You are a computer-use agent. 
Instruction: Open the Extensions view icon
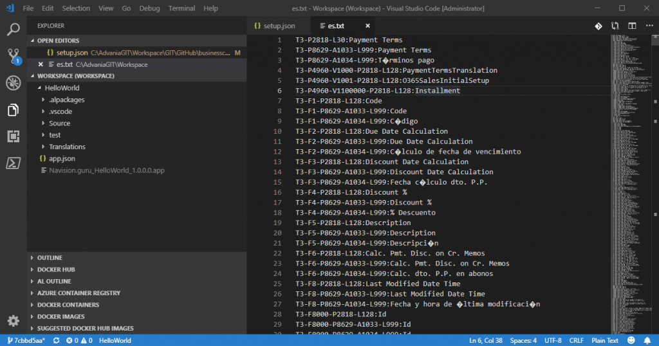tap(13, 136)
